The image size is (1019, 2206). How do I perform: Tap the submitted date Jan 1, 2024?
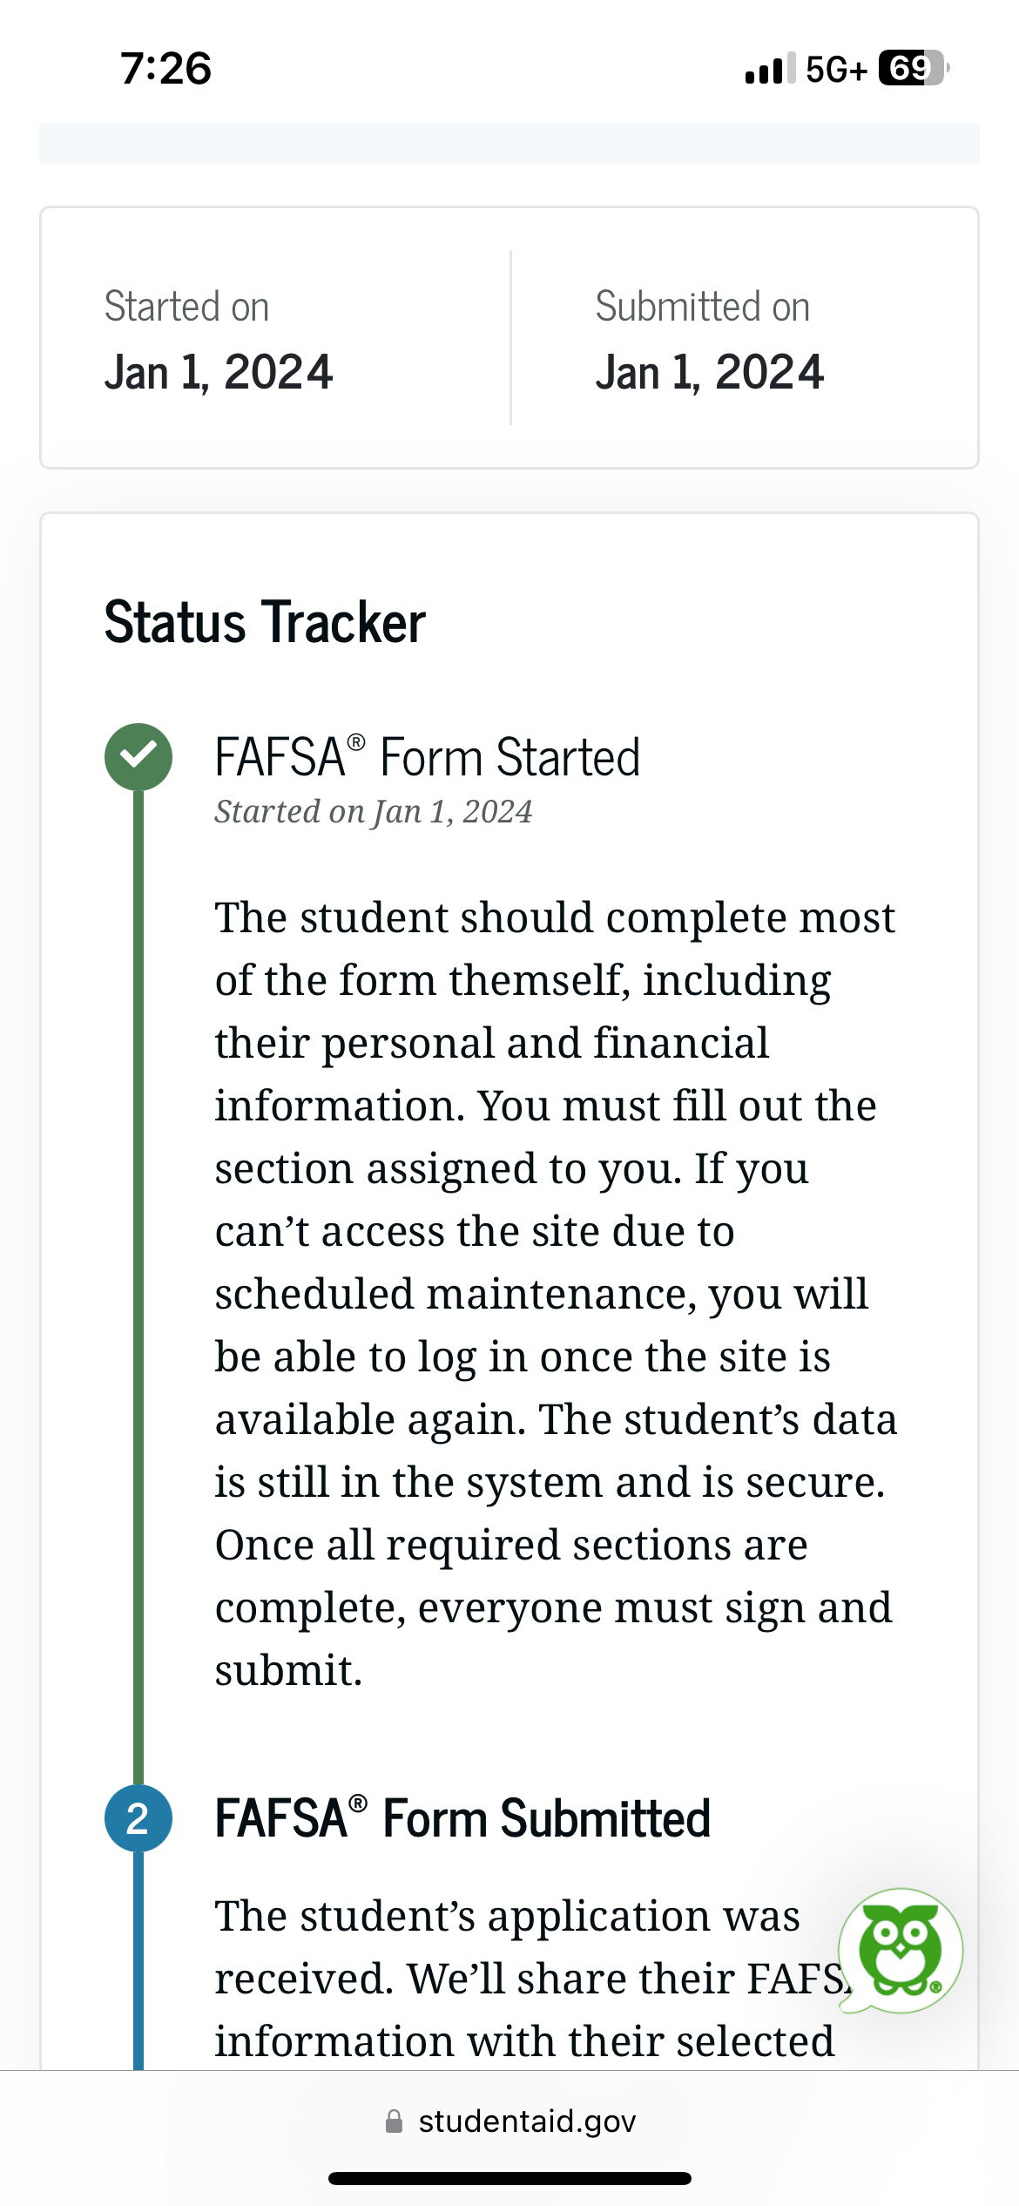point(709,372)
